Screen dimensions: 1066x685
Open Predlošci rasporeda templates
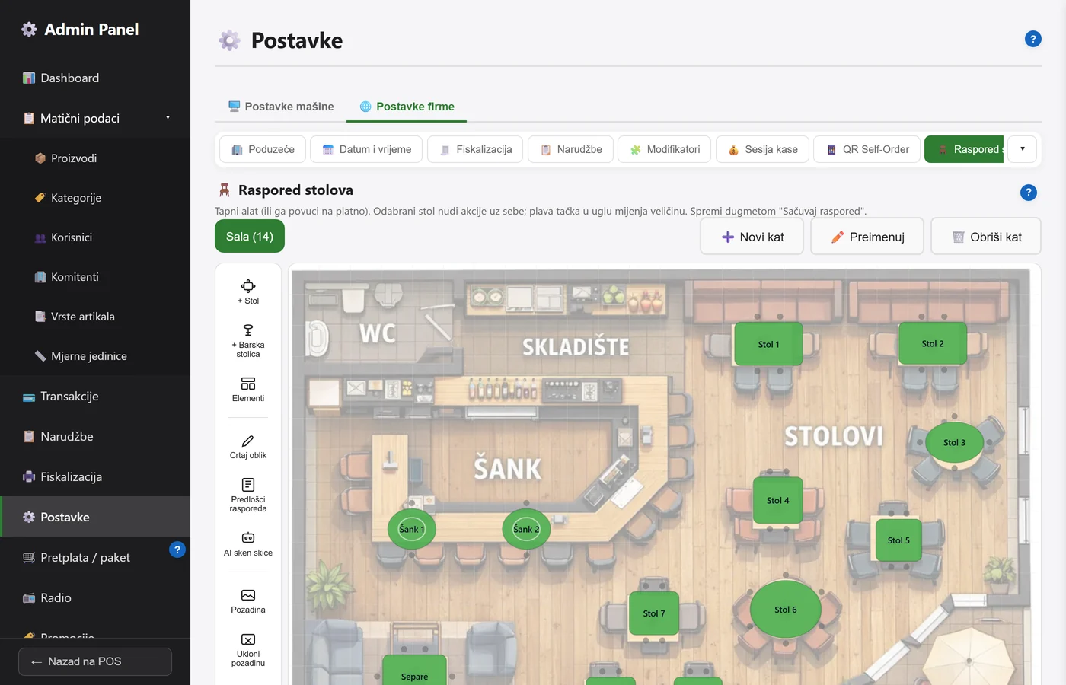(x=248, y=495)
